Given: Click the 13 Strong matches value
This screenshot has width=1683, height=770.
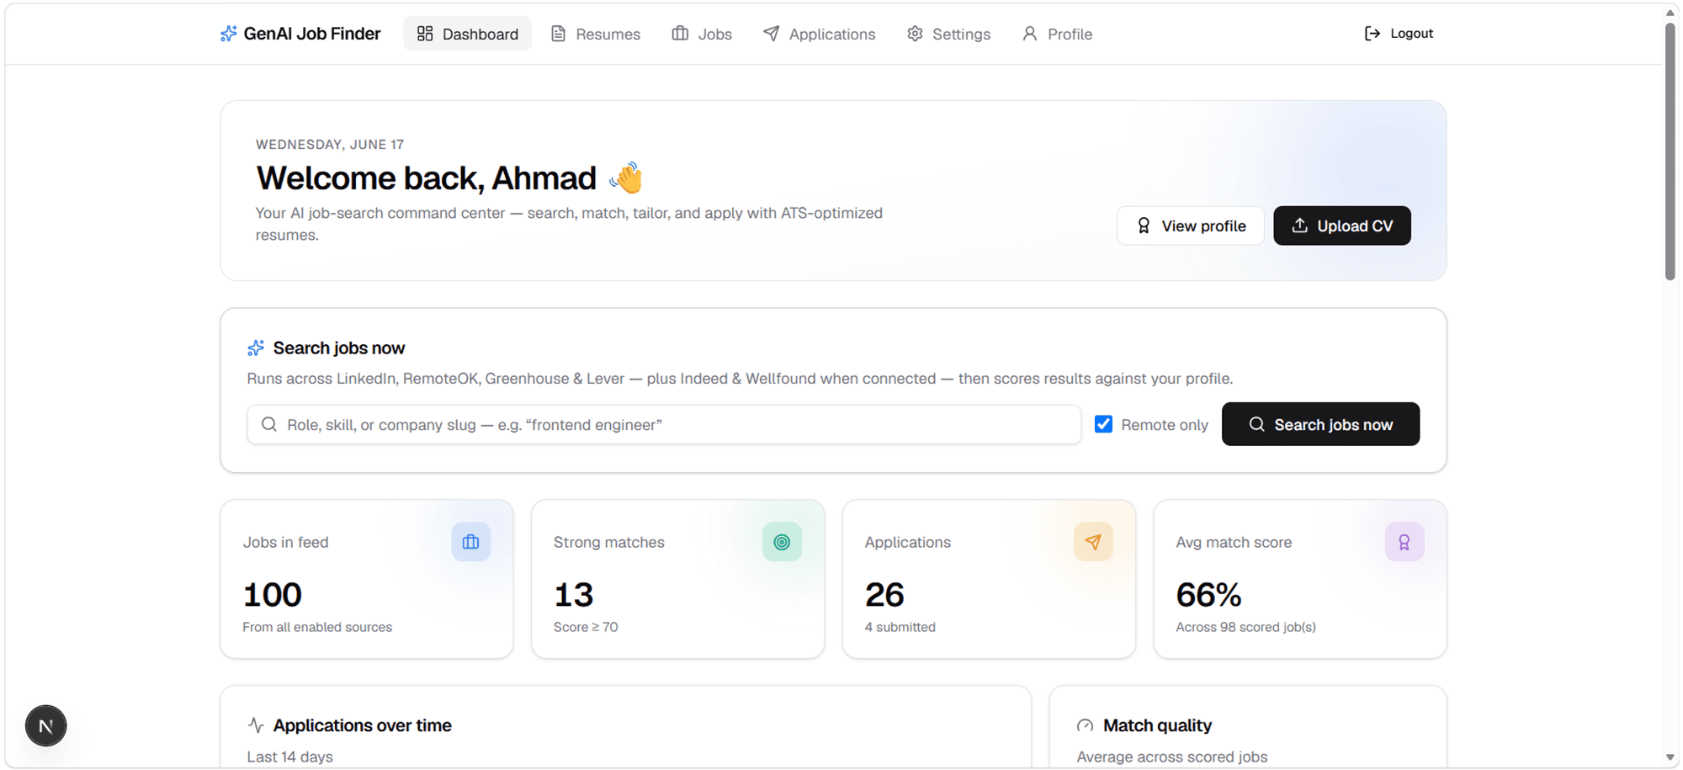Looking at the screenshot, I should pos(573,595).
